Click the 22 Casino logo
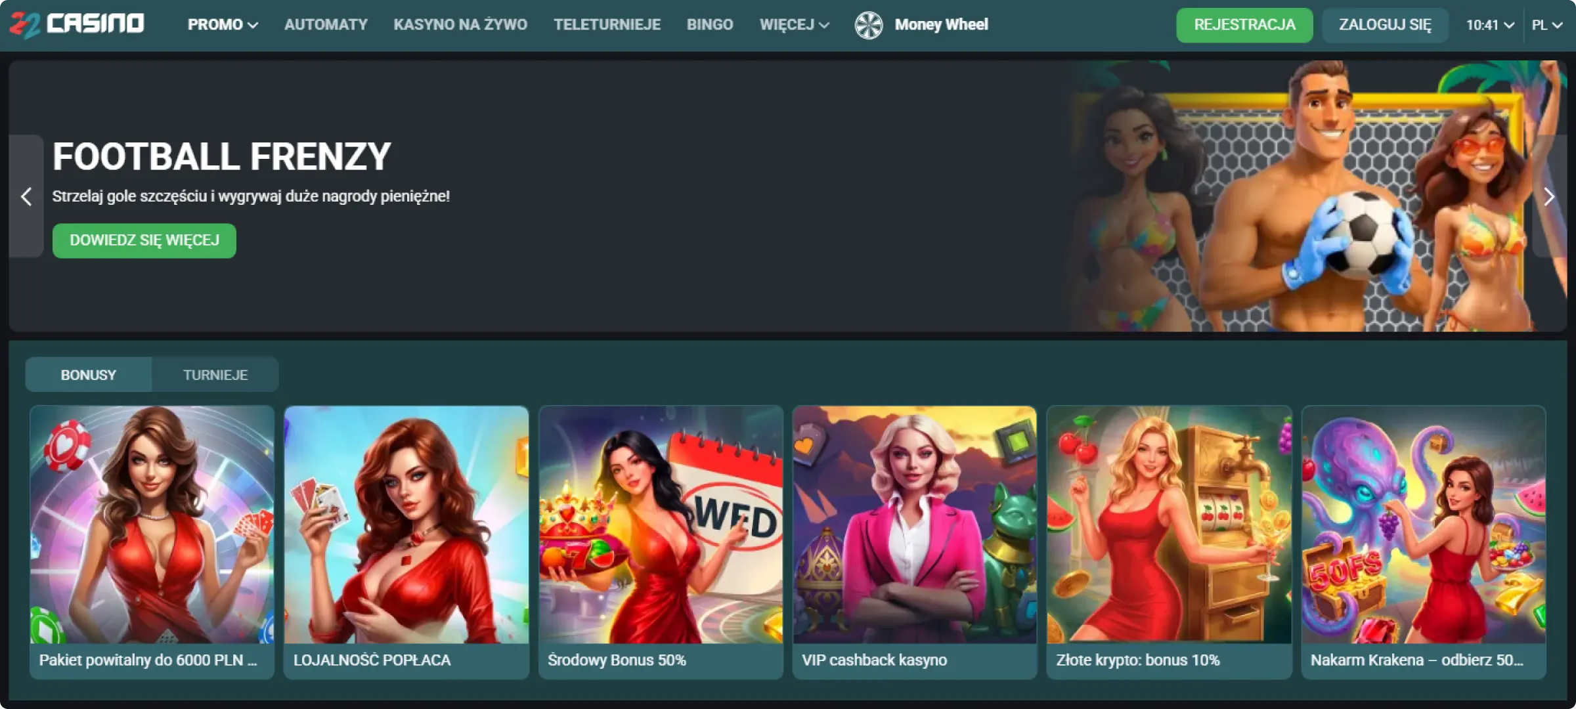Screen dimensions: 1576x709 pos(77,24)
